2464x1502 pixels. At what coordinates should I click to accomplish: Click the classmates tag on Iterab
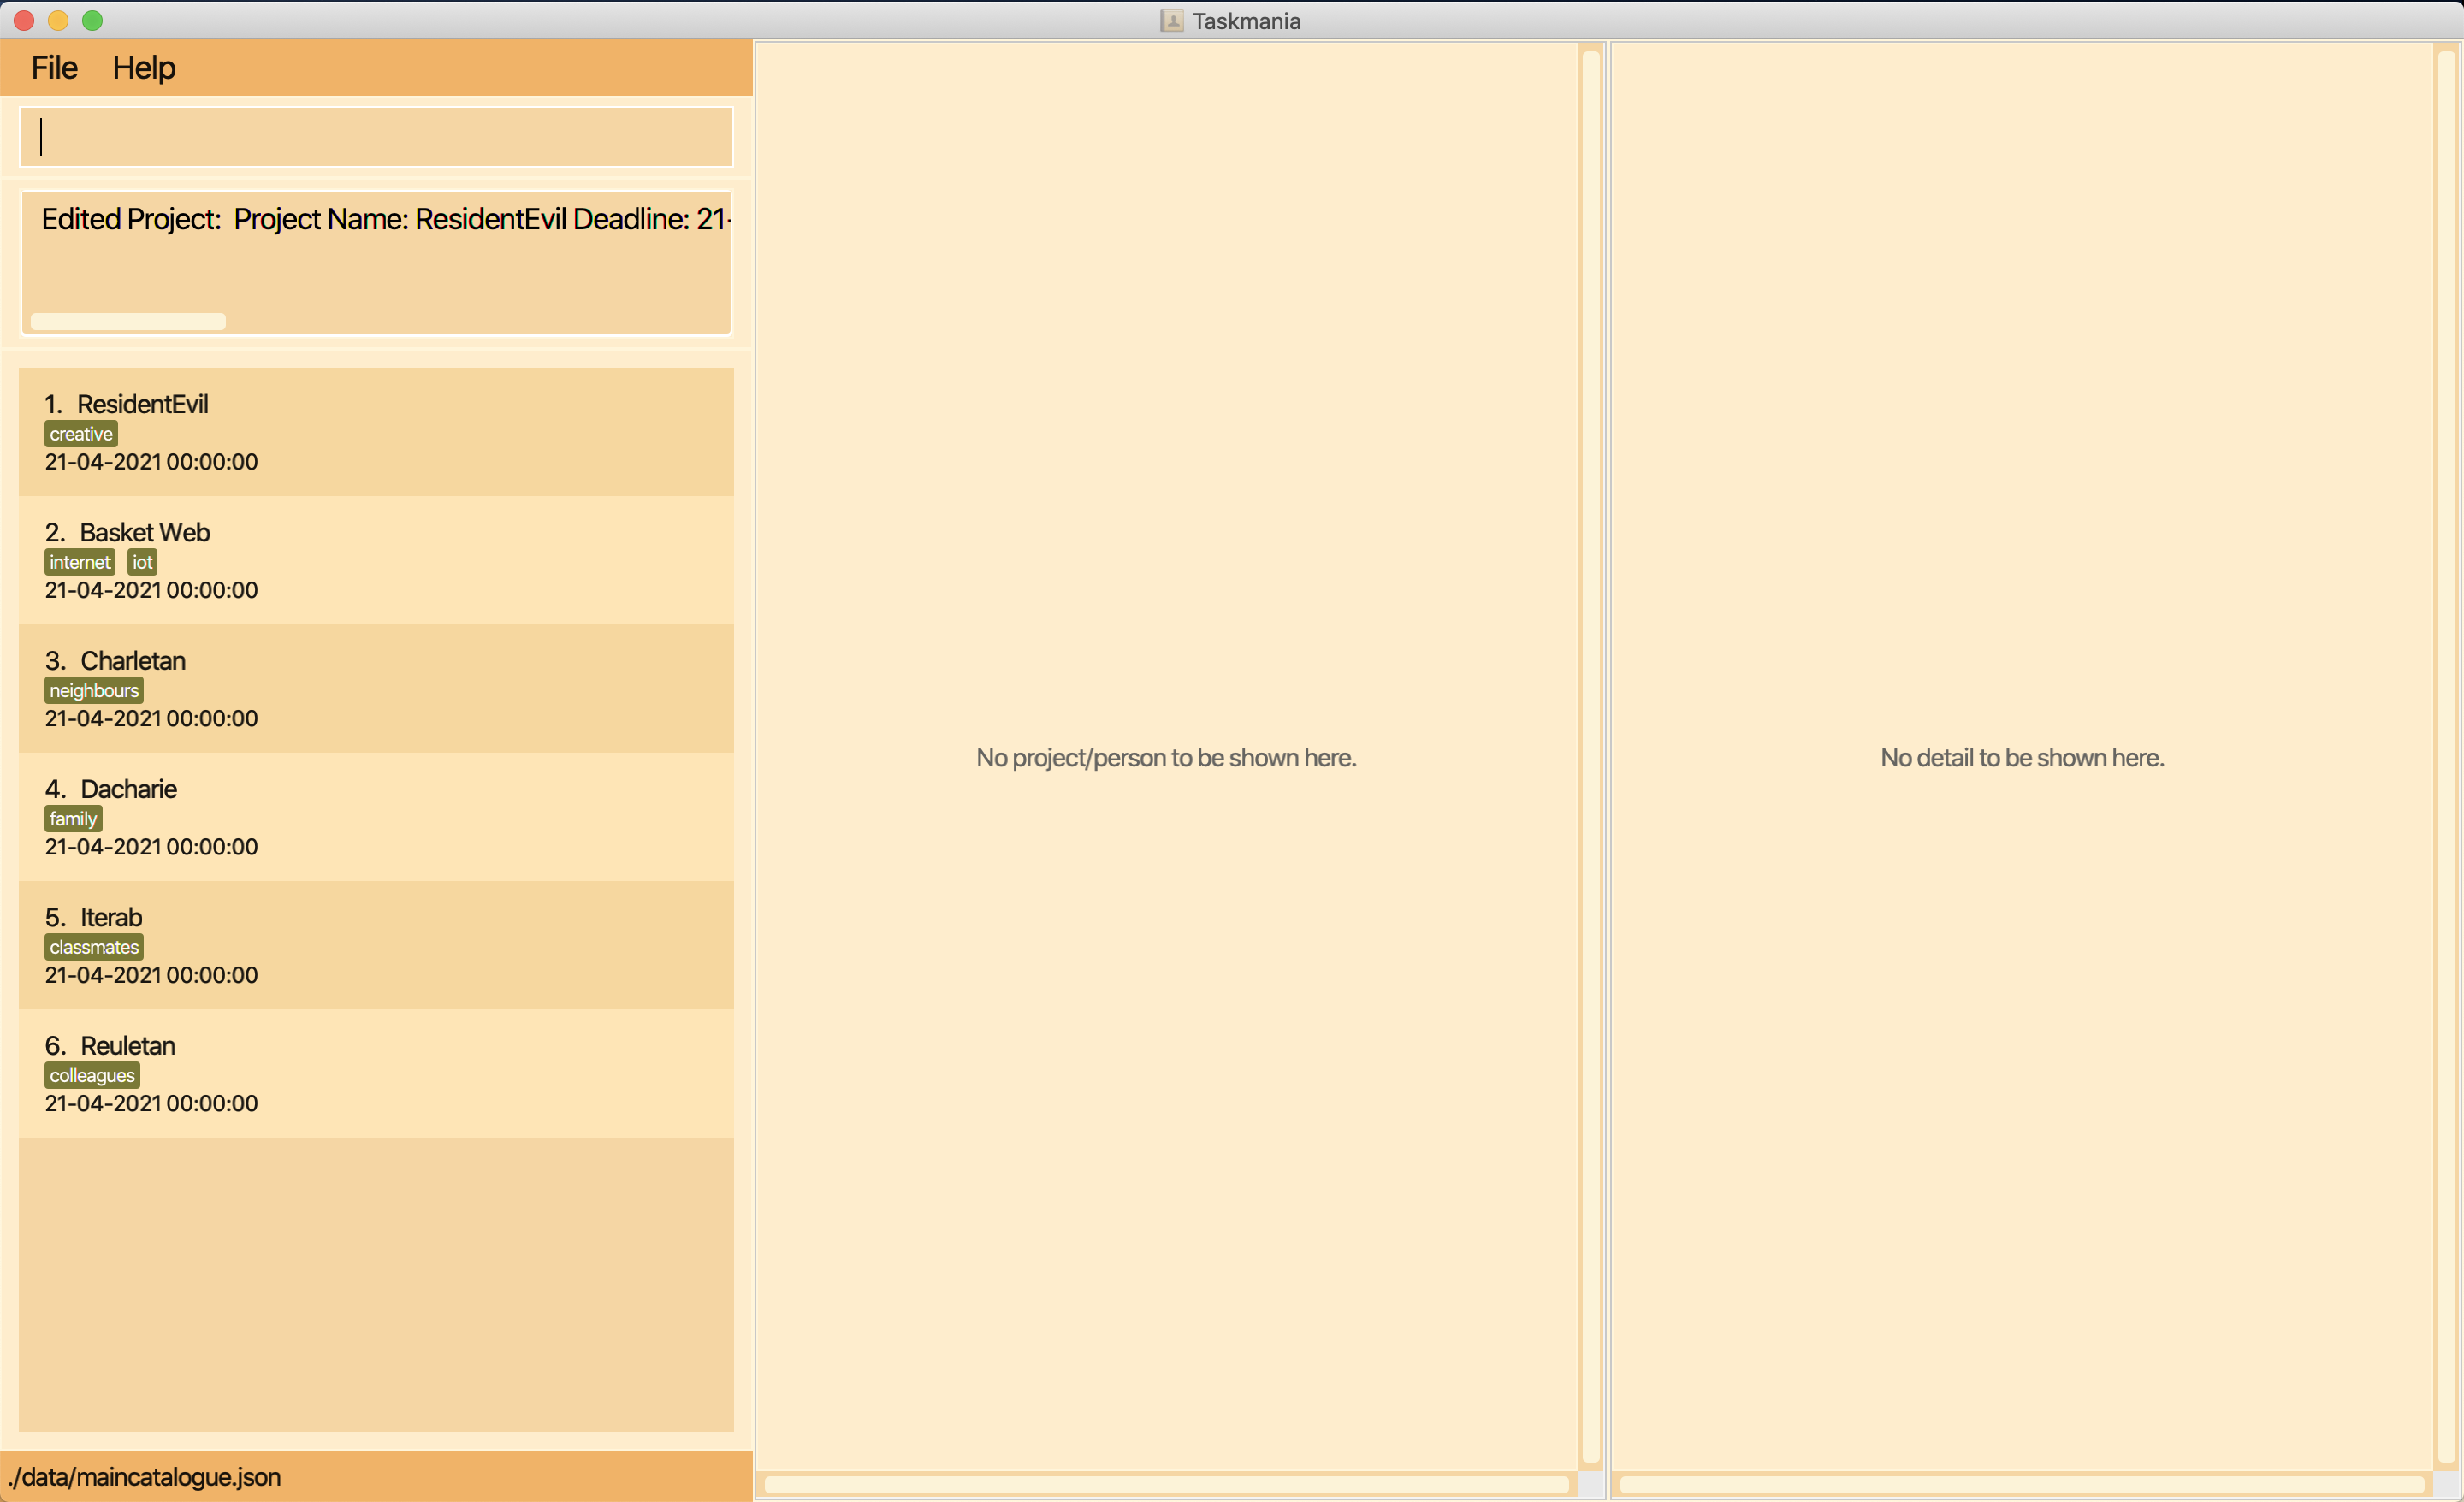coord(93,946)
